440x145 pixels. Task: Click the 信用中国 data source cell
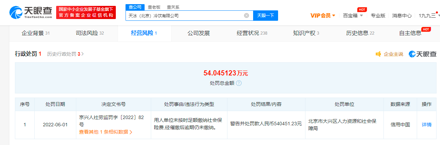(x=400, y=125)
